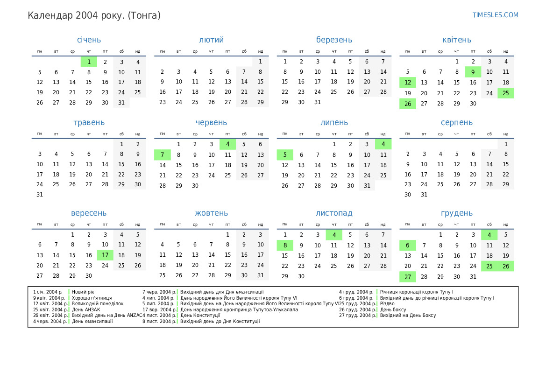Click highlighted December 6 date
Viewport: 546px width, 386px height.
(x=408, y=246)
